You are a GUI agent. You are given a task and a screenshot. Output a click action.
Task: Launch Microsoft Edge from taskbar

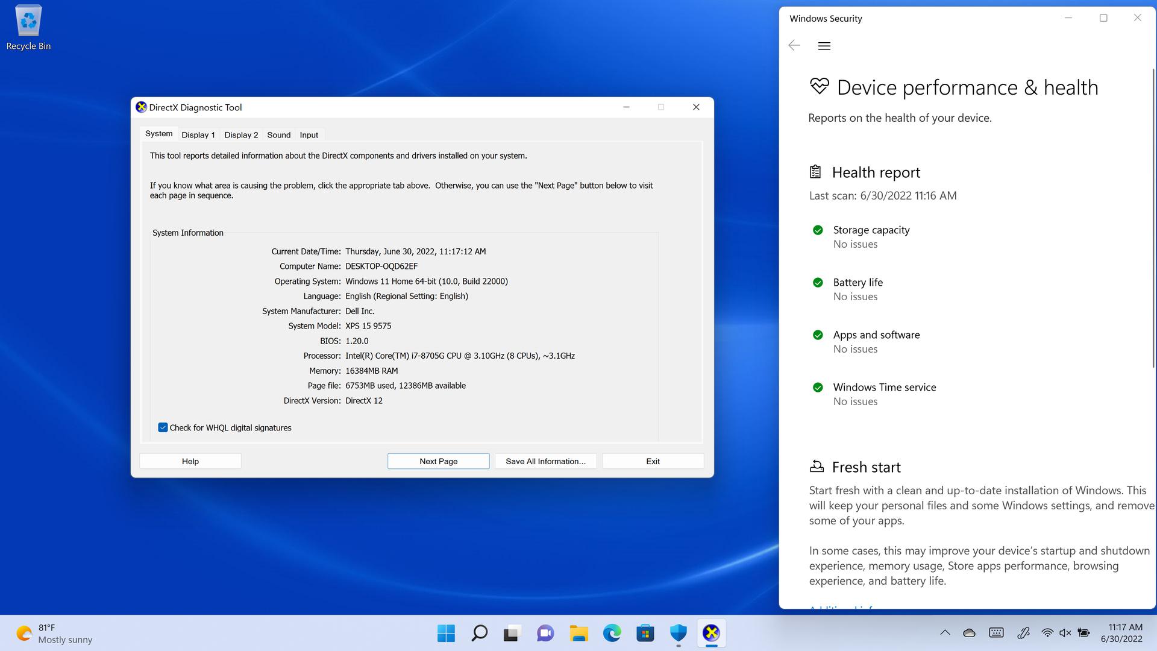pyautogui.click(x=612, y=633)
